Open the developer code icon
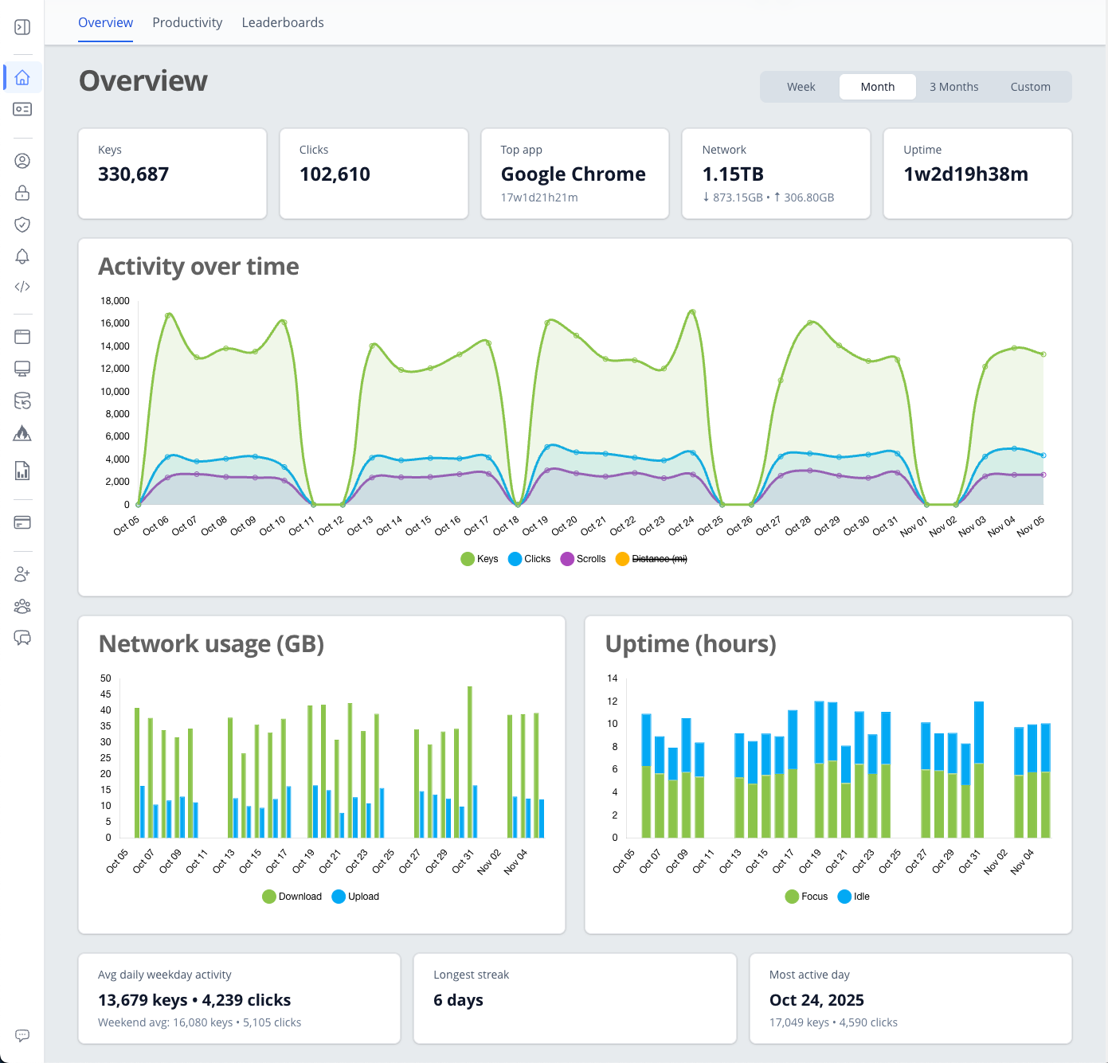Image resolution: width=1108 pixels, height=1063 pixels. pos(22,287)
